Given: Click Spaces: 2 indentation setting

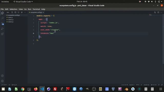Looking at the screenshot, I should pos(132,85).
